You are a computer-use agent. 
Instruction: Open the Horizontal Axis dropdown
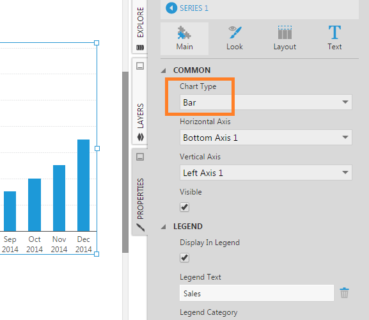click(266, 137)
